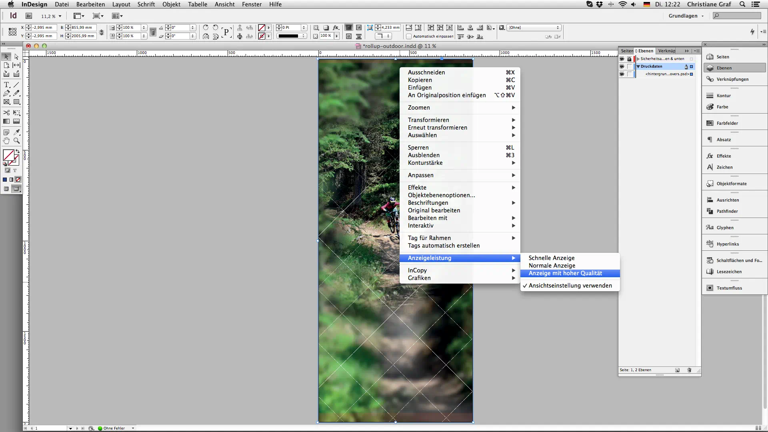Unlock the Sicherheitsabstand layer
This screenshot has height=432, width=768.
[629, 59]
